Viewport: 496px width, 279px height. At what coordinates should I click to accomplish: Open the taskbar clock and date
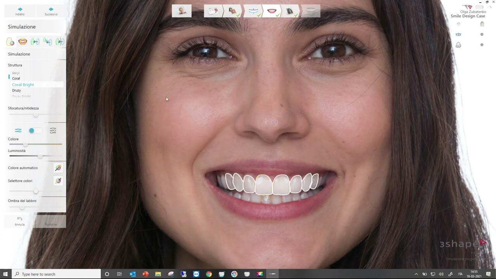pyautogui.click(x=474, y=274)
